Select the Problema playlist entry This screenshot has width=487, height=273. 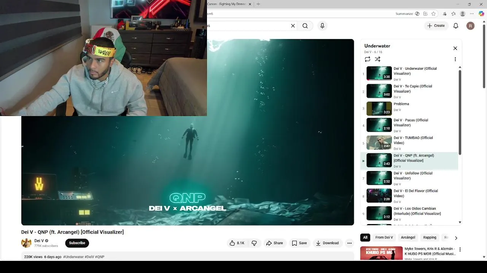409,108
